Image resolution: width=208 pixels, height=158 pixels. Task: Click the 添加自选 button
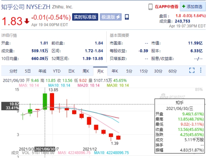[193, 6]
